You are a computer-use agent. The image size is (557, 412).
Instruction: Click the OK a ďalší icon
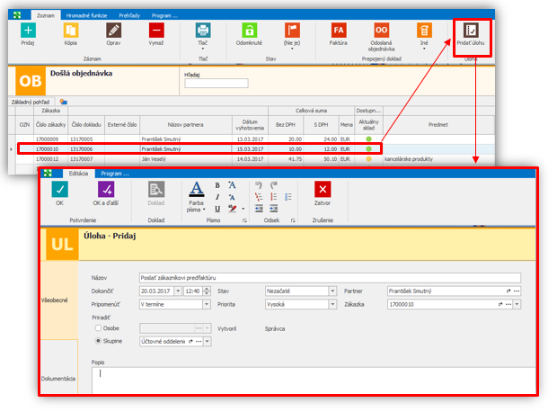click(x=106, y=189)
